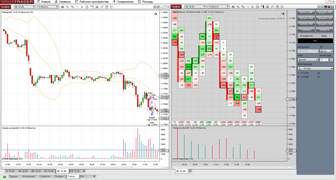Select 6B 12-20 chart tab

pos(36,171)
